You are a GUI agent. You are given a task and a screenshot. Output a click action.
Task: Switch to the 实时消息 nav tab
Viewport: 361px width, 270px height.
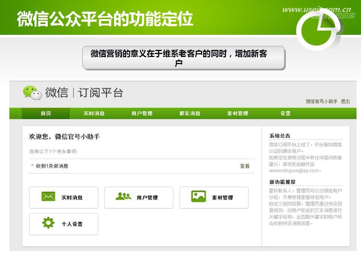click(94, 113)
